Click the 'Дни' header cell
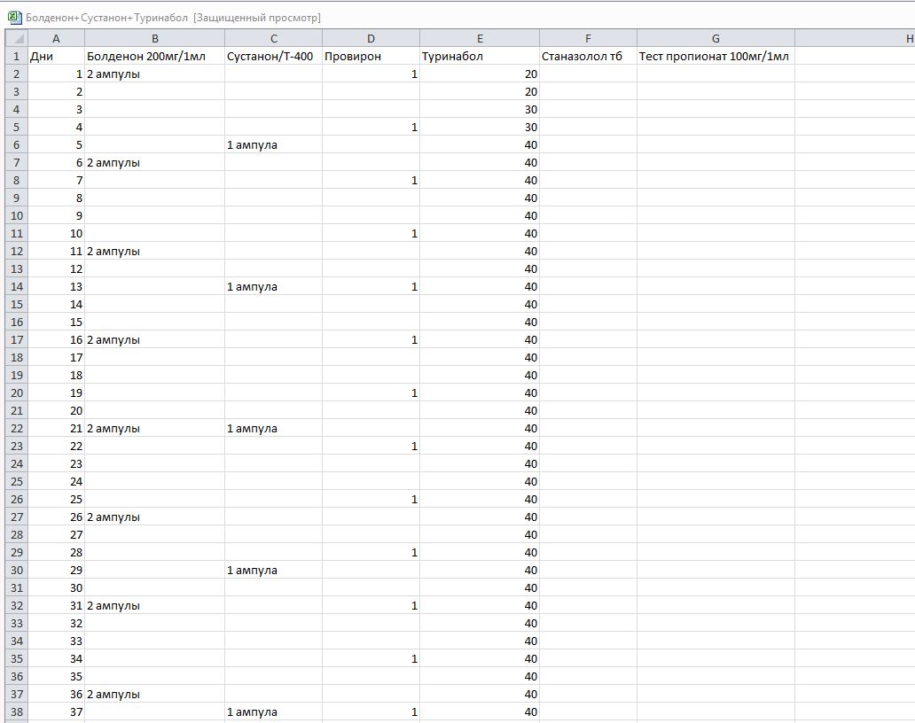 point(56,56)
